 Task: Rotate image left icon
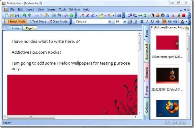point(130,15)
